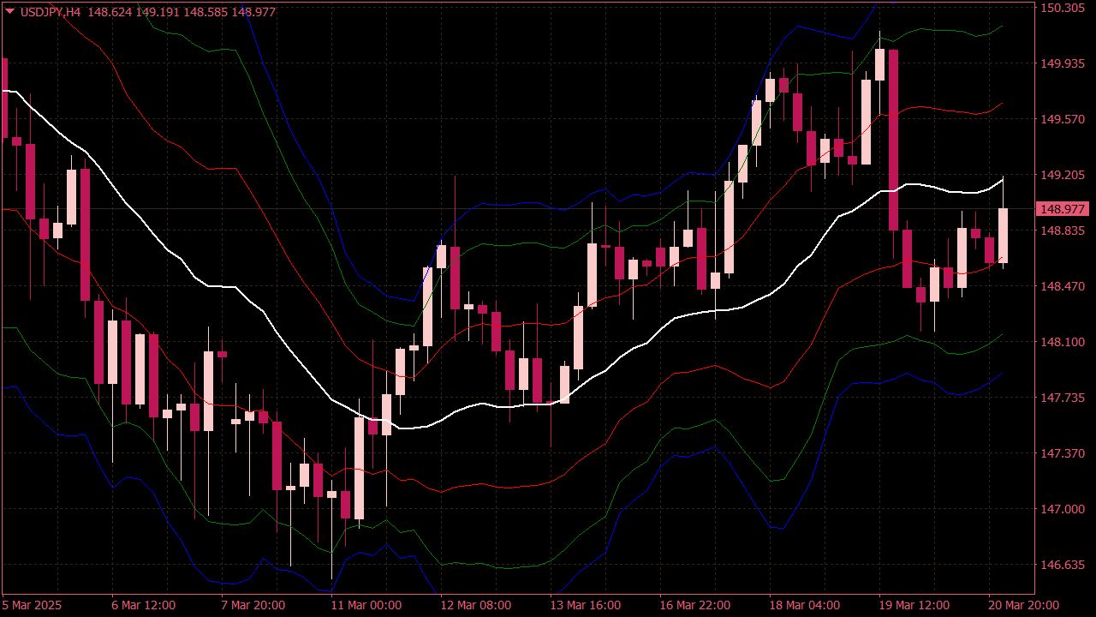Click the 20 Mar 20:00 time label
The width and height of the screenshot is (1096, 617).
coord(1024,605)
